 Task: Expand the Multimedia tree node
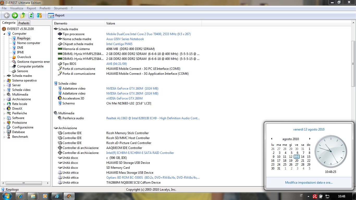pyautogui.click(x=4, y=95)
